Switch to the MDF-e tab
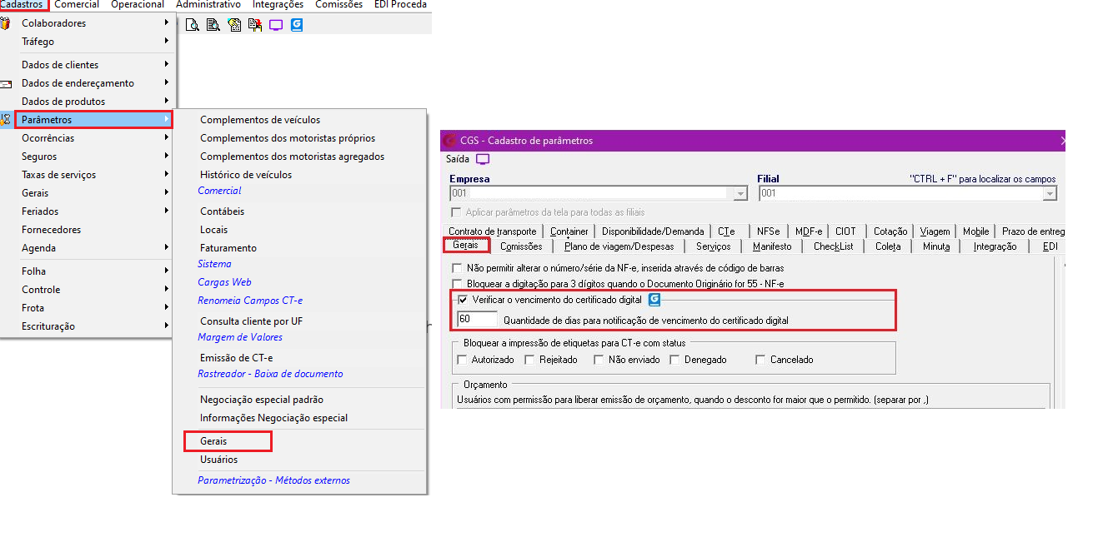The height and width of the screenshot is (552, 1098). (x=809, y=231)
